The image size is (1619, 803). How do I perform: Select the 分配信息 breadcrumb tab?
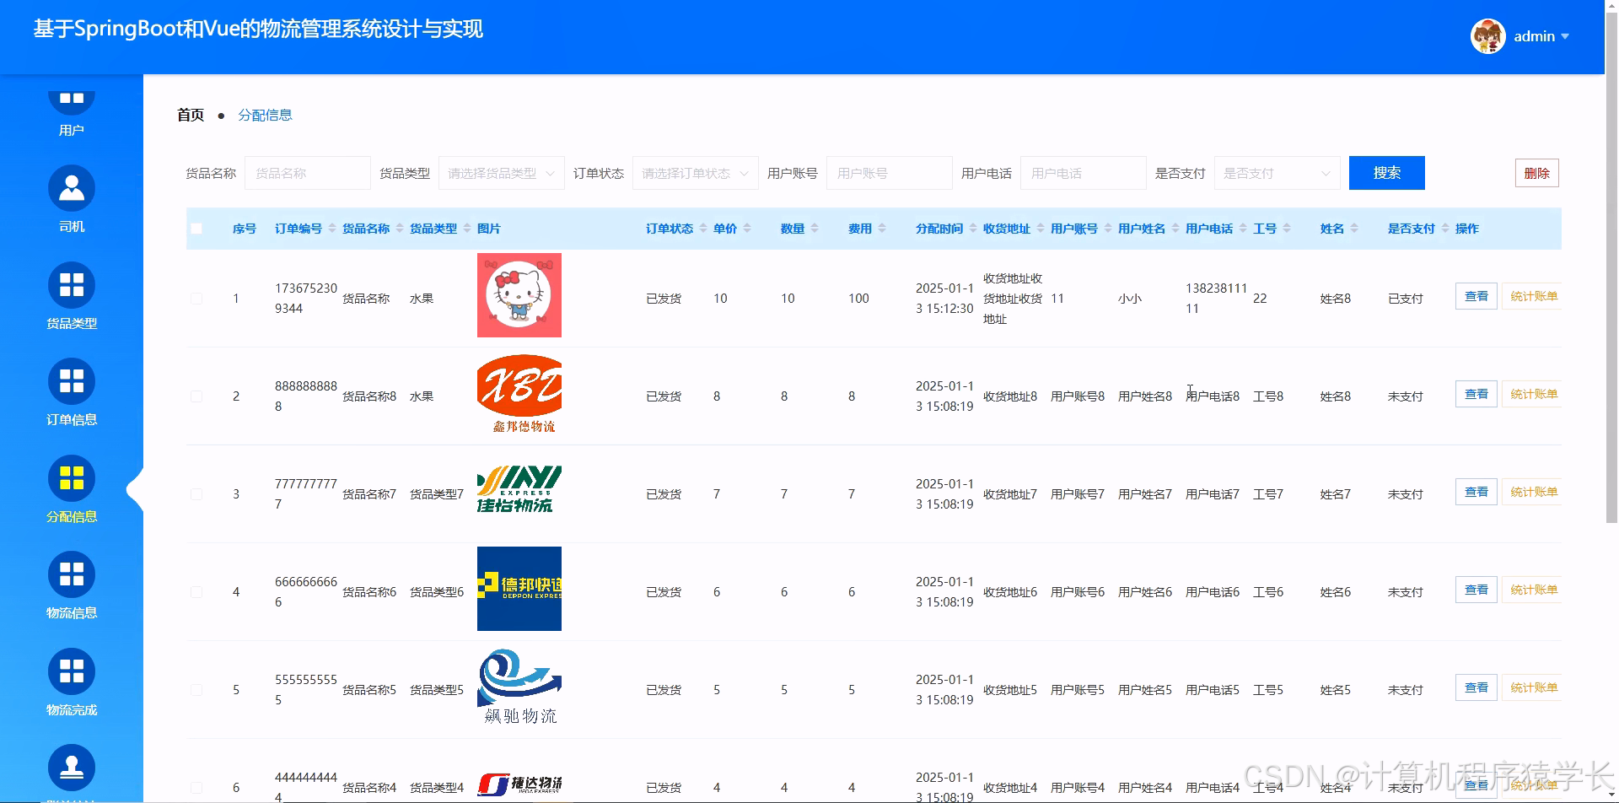pyautogui.click(x=266, y=115)
